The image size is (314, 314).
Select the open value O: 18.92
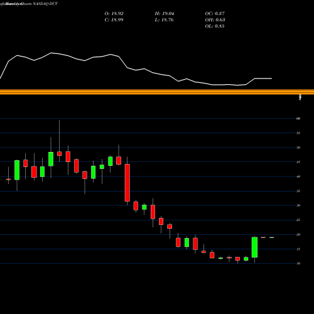click(x=114, y=14)
